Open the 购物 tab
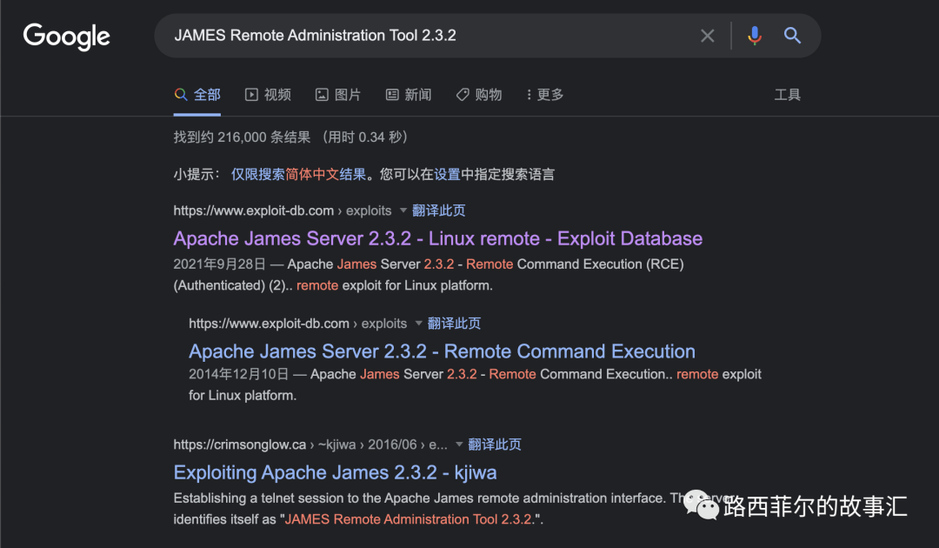939x548 pixels. [479, 95]
